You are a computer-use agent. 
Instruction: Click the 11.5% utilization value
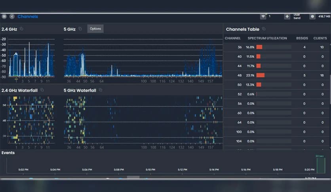coord(250,57)
